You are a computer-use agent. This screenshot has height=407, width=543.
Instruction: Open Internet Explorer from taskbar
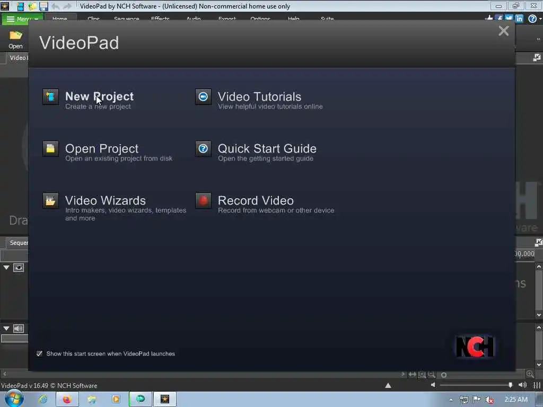click(x=43, y=400)
